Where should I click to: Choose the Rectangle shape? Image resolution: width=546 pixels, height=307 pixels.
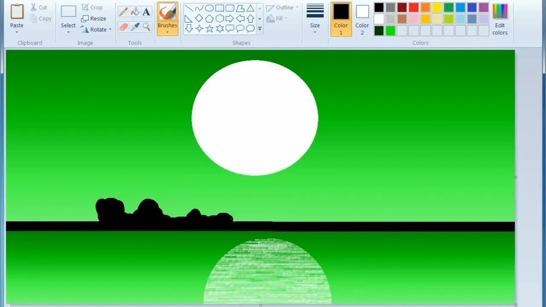tap(219, 8)
